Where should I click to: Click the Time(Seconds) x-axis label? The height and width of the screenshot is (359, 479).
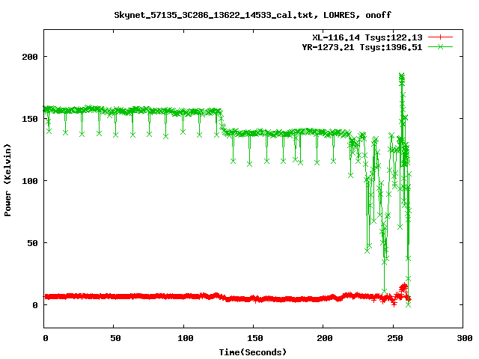click(x=253, y=352)
